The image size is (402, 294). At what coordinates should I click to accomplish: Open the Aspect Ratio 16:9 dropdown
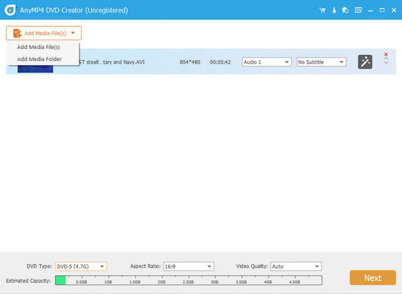click(x=188, y=267)
